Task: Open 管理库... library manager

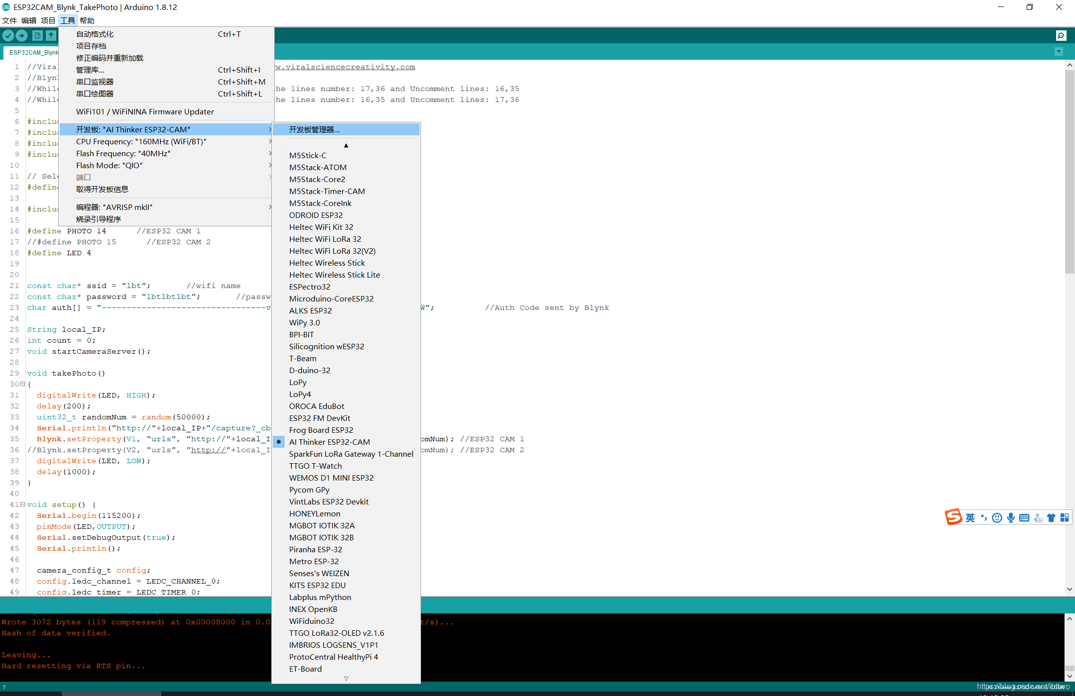Action: (x=166, y=70)
